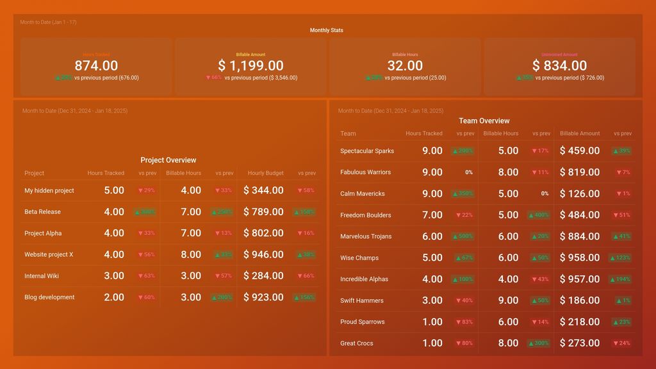Click the $ 1,199.00 Billable Amount value
656x369 pixels.
click(250, 66)
